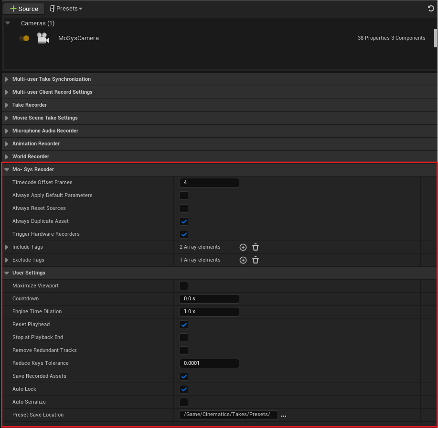Click the Engine Time Dilation field
The height and width of the screenshot is (428, 438).
(x=209, y=312)
